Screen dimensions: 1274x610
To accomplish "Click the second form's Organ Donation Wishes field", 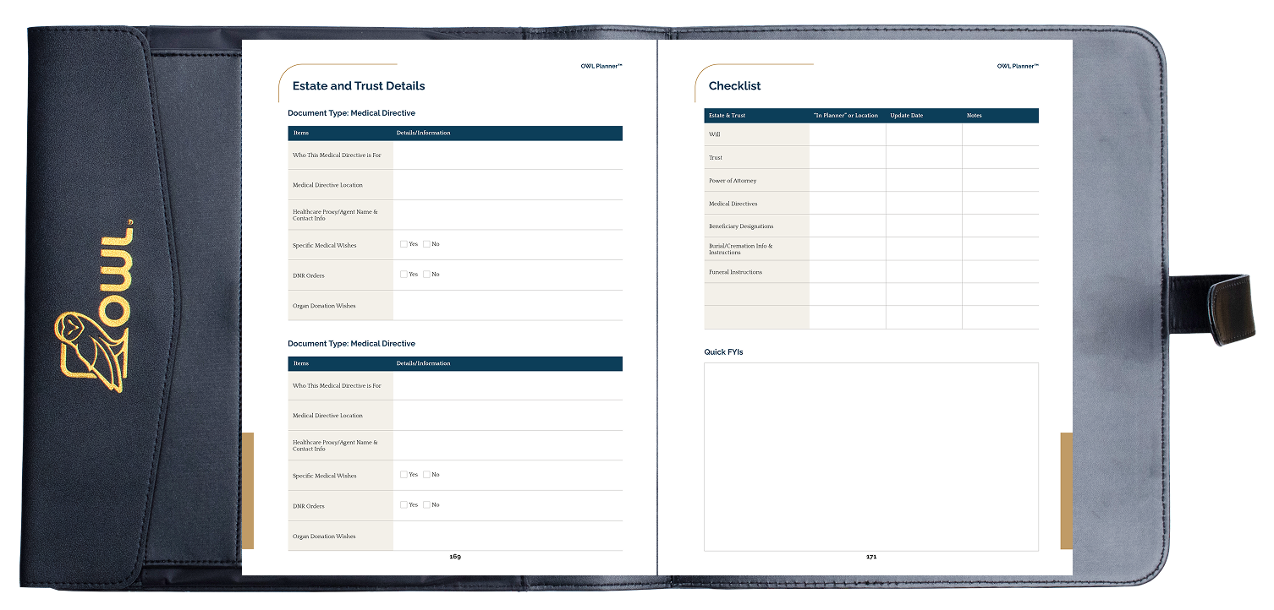I will point(508,536).
